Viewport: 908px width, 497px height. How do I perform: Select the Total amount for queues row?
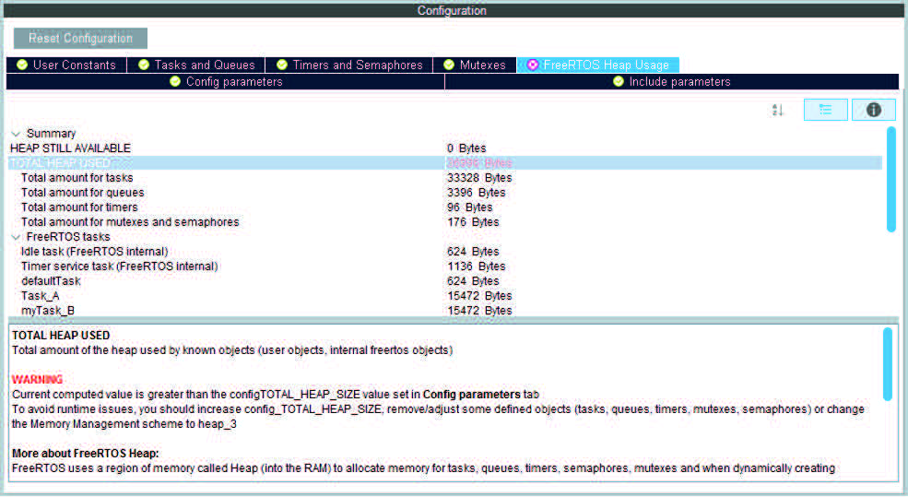coord(445,193)
